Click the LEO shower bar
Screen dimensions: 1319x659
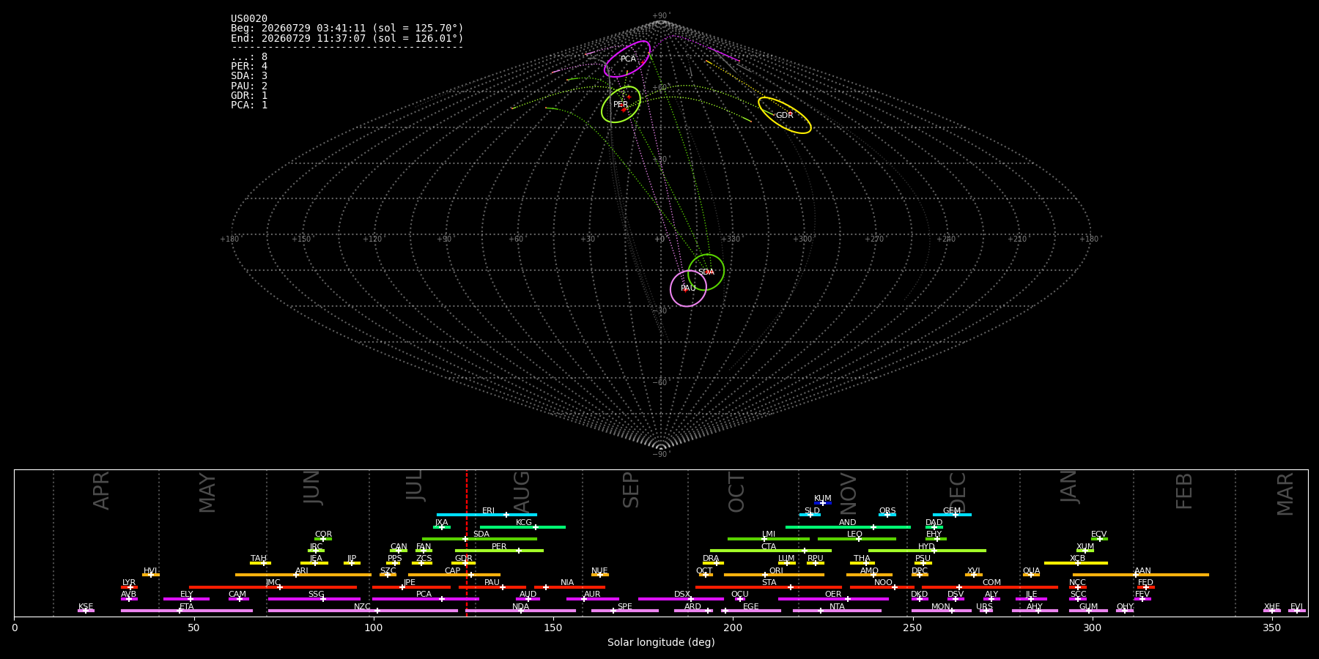pos(857,539)
